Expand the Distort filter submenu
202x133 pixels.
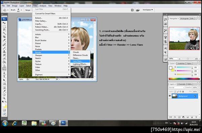(x=52, y=43)
